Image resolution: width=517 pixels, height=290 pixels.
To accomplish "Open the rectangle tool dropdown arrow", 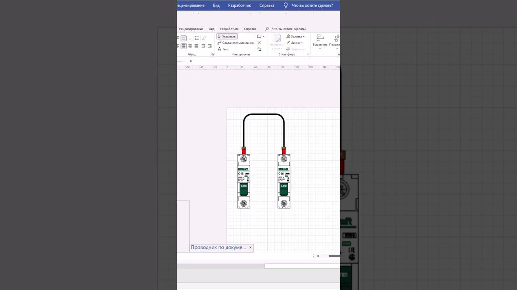I will tap(264, 37).
